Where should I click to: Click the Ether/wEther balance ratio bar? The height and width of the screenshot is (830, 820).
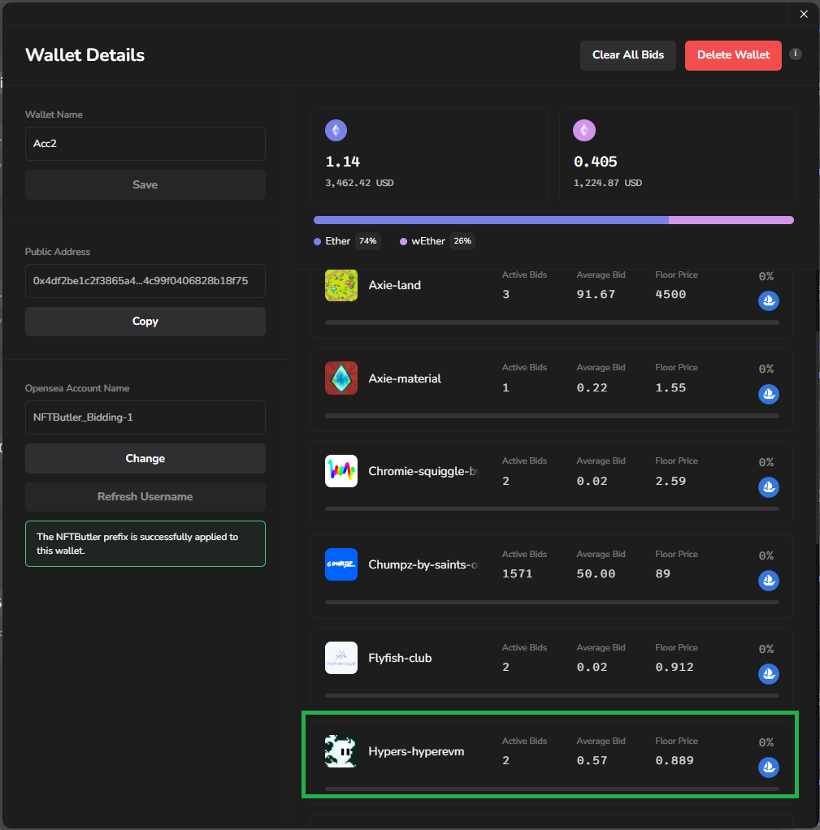(553, 220)
